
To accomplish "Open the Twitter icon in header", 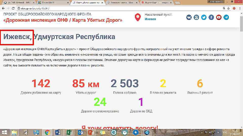I will (204, 17).
